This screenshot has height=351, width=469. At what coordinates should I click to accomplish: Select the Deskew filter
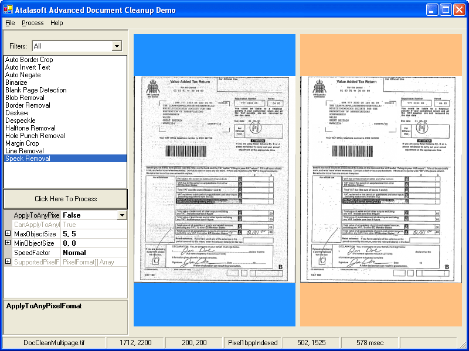click(x=17, y=113)
